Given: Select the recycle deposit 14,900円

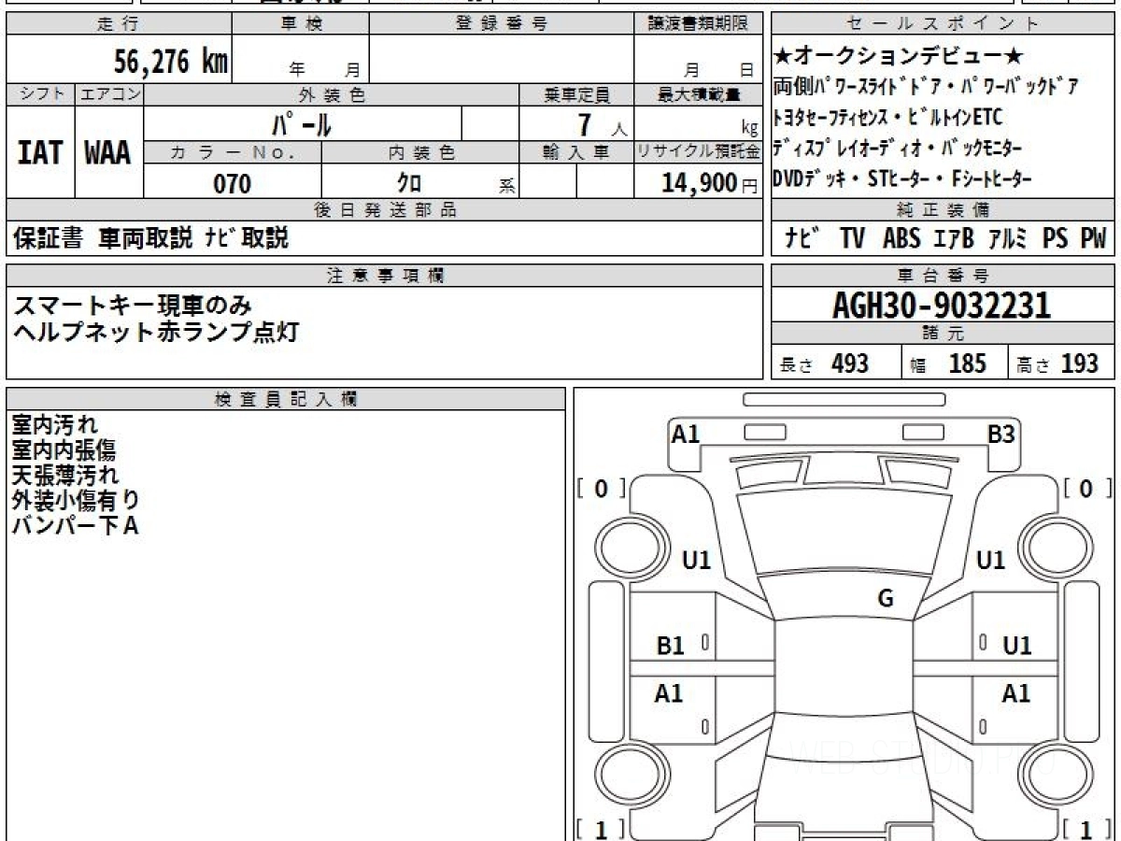Looking at the screenshot, I should click(x=710, y=183).
